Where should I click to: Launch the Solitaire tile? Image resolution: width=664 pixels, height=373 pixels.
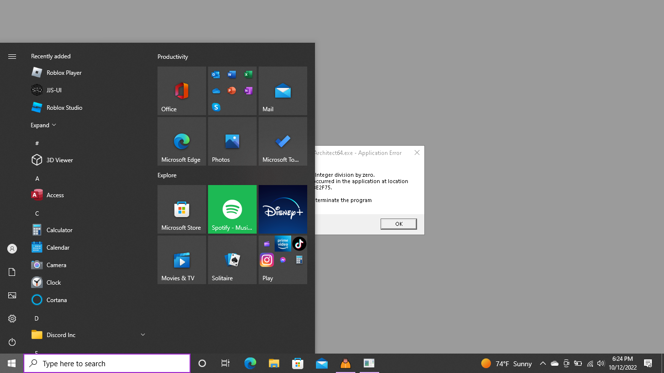coord(232,260)
